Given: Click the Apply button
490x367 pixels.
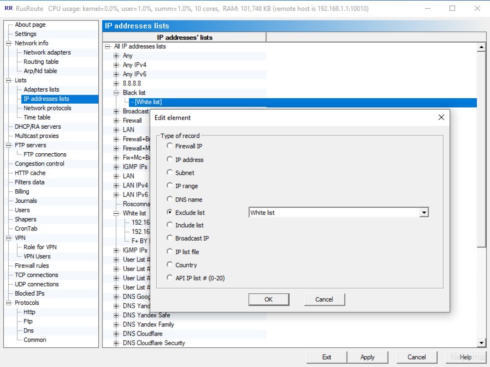Looking at the screenshot, I should point(367,357).
